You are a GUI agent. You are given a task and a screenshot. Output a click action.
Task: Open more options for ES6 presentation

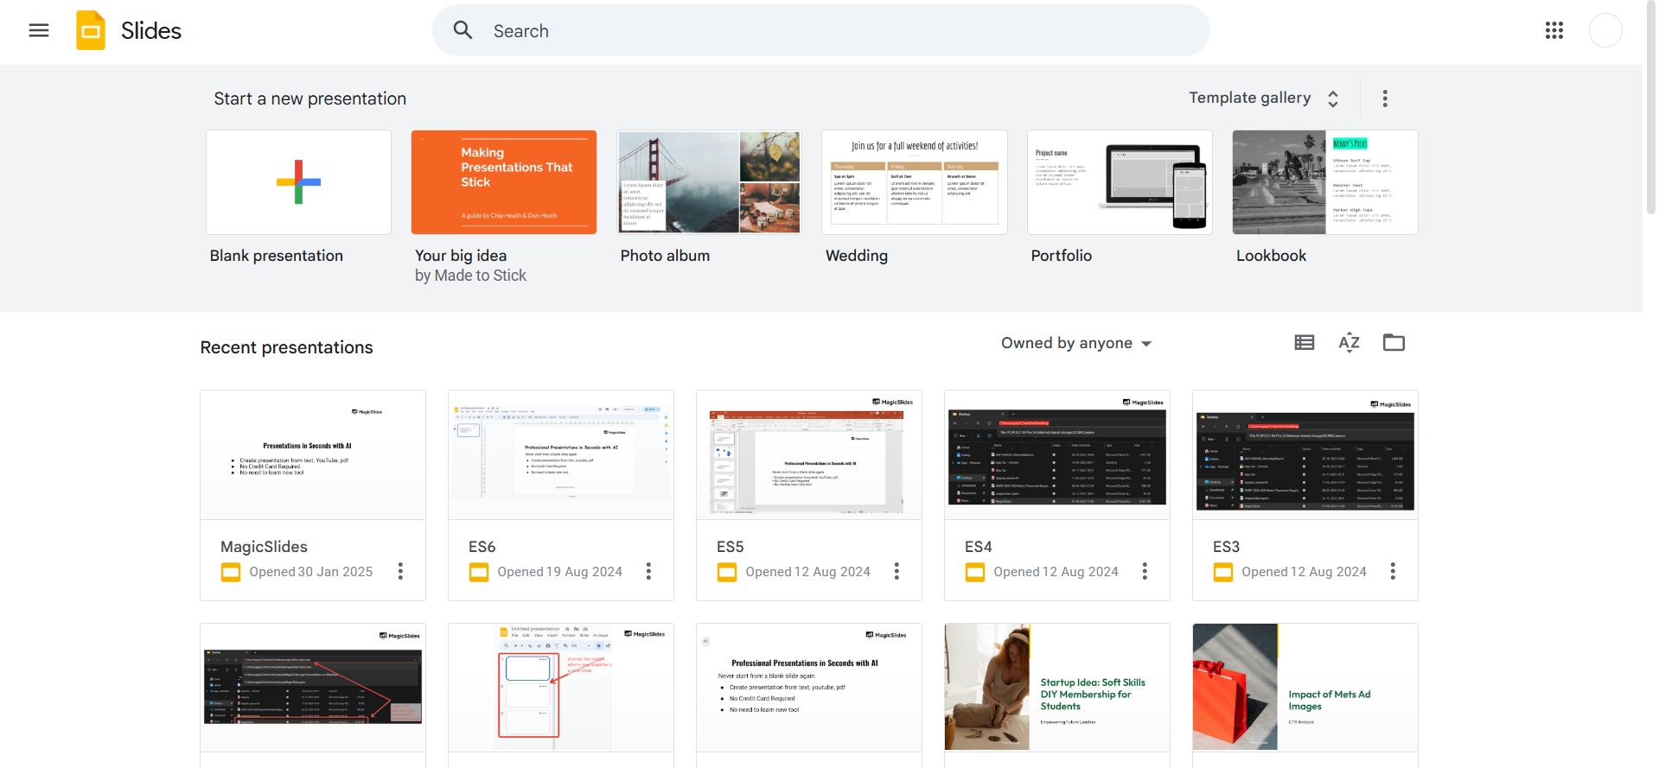coord(648,571)
